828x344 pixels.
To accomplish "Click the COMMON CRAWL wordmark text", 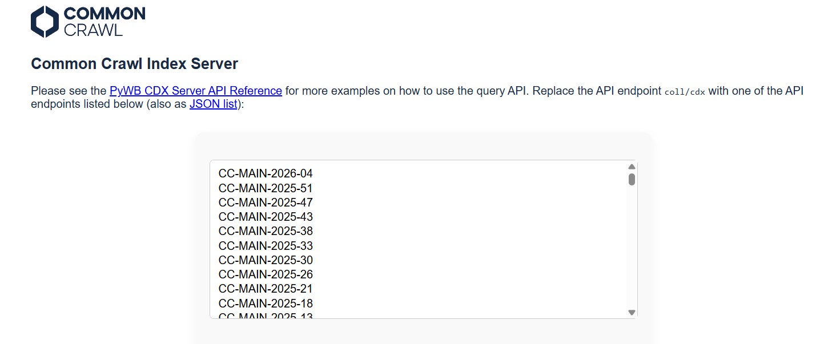I will pos(104,22).
